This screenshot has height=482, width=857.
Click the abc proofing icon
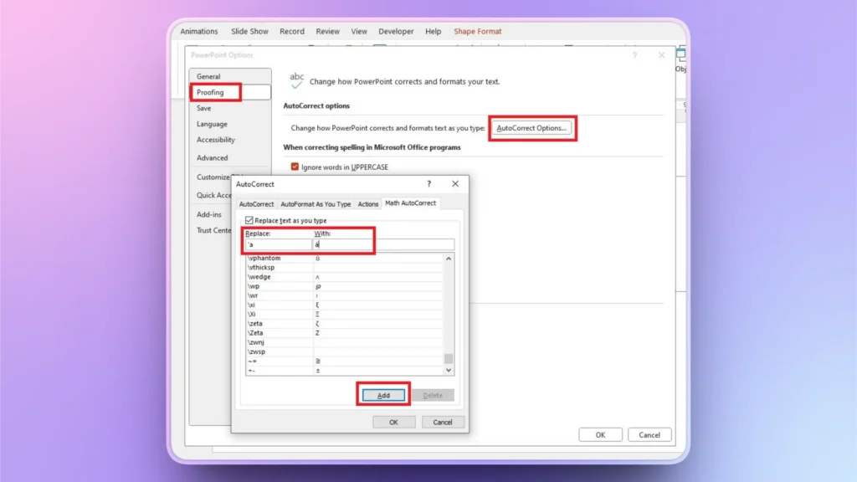coord(298,78)
